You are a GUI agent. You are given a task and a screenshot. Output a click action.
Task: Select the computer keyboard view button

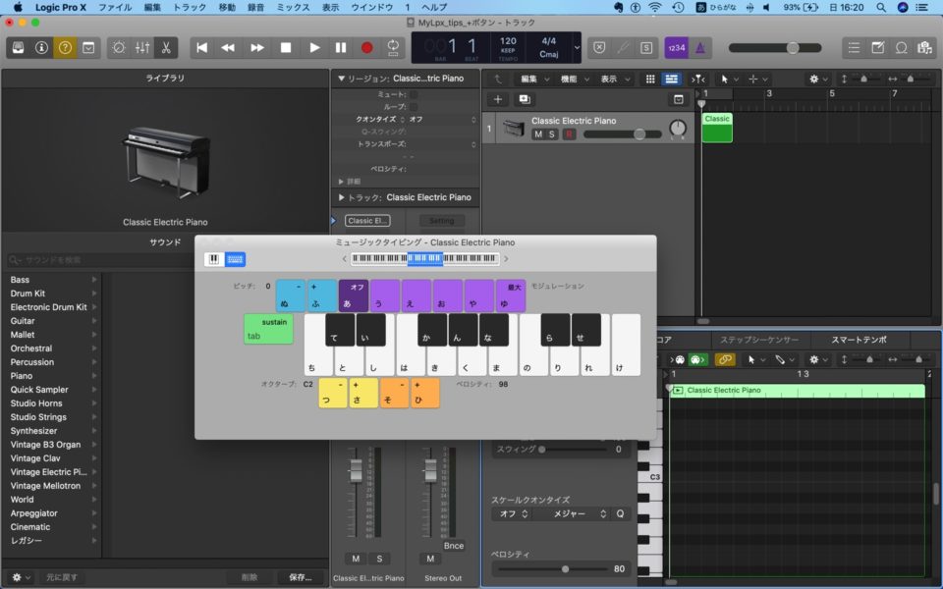click(235, 259)
